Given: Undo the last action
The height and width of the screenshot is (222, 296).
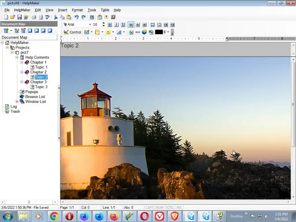Looking at the screenshot, I should pyautogui.click(x=76, y=17).
